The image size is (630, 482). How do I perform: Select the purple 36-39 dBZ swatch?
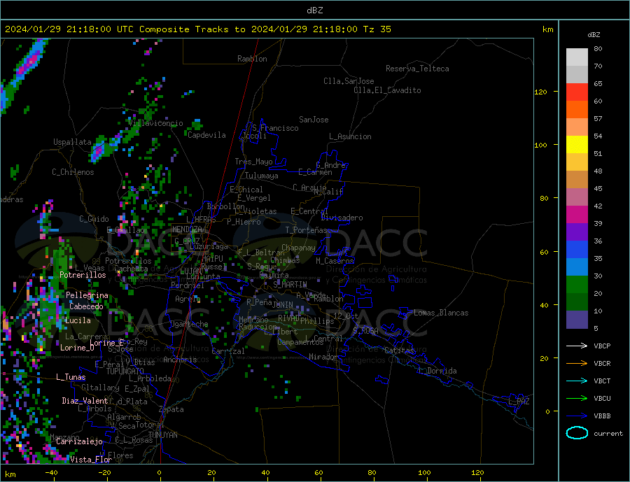click(577, 232)
